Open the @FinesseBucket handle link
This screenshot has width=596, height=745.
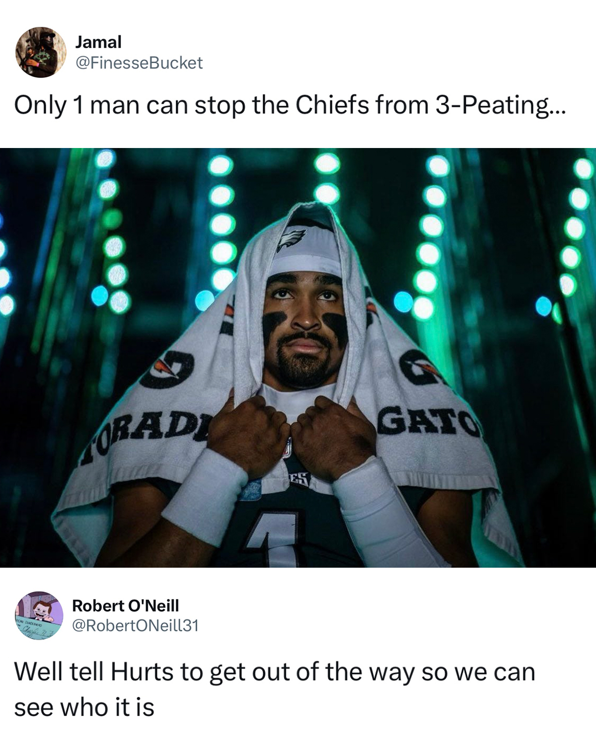coord(139,63)
